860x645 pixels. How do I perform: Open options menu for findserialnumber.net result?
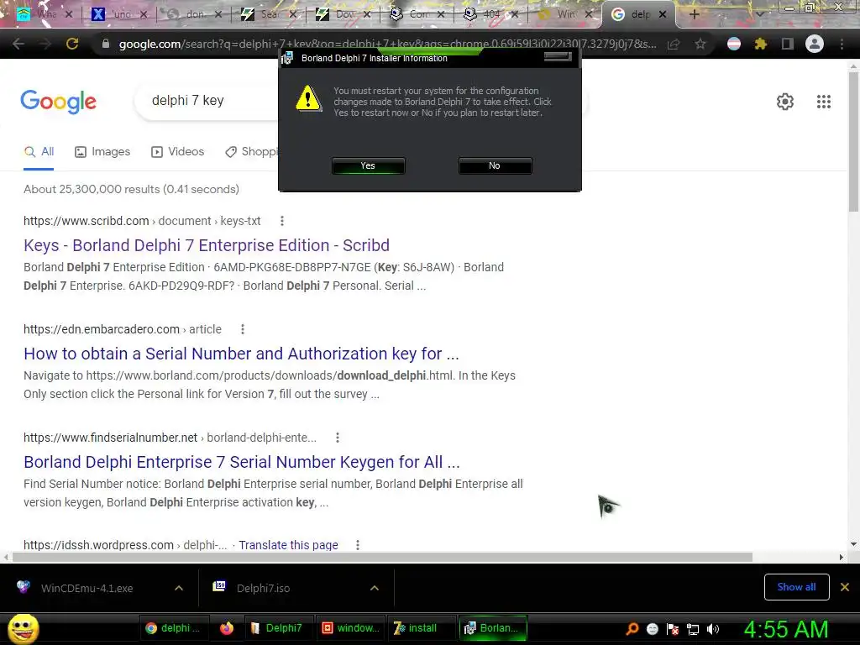click(x=338, y=438)
